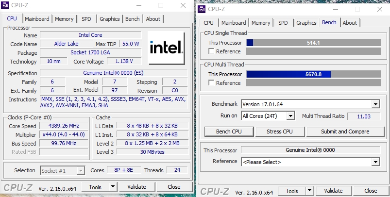
Task: Switch to Memory tab in left window
Action: 64,19
